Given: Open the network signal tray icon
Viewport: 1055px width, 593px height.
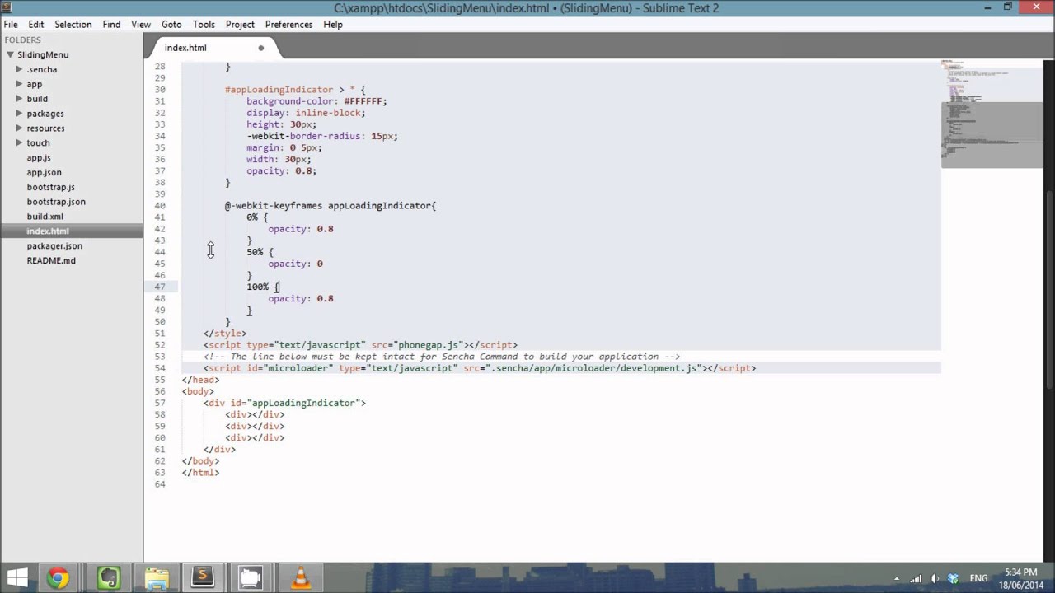Looking at the screenshot, I should pyautogui.click(x=917, y=578).
